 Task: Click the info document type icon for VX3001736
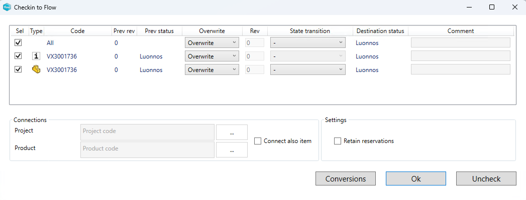point(36,56)
